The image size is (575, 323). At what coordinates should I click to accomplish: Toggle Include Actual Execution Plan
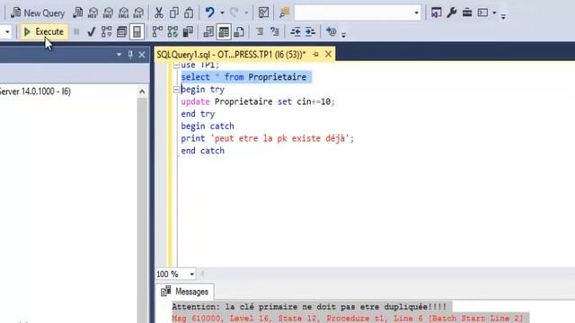[157, 32]
